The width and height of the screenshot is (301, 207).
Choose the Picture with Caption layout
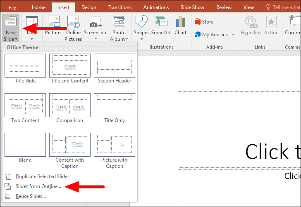pos(115,145)
